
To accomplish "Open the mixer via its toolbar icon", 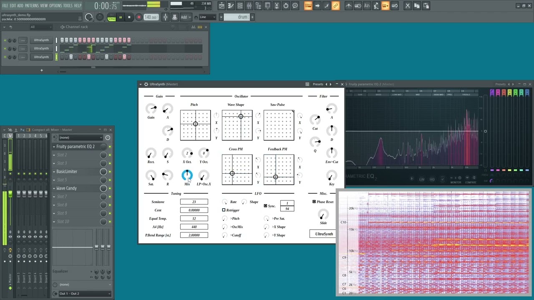I will 249,6.
